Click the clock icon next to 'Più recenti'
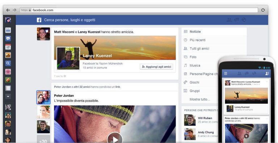Screen dimensions: 278x143 [x=185, y=40]
